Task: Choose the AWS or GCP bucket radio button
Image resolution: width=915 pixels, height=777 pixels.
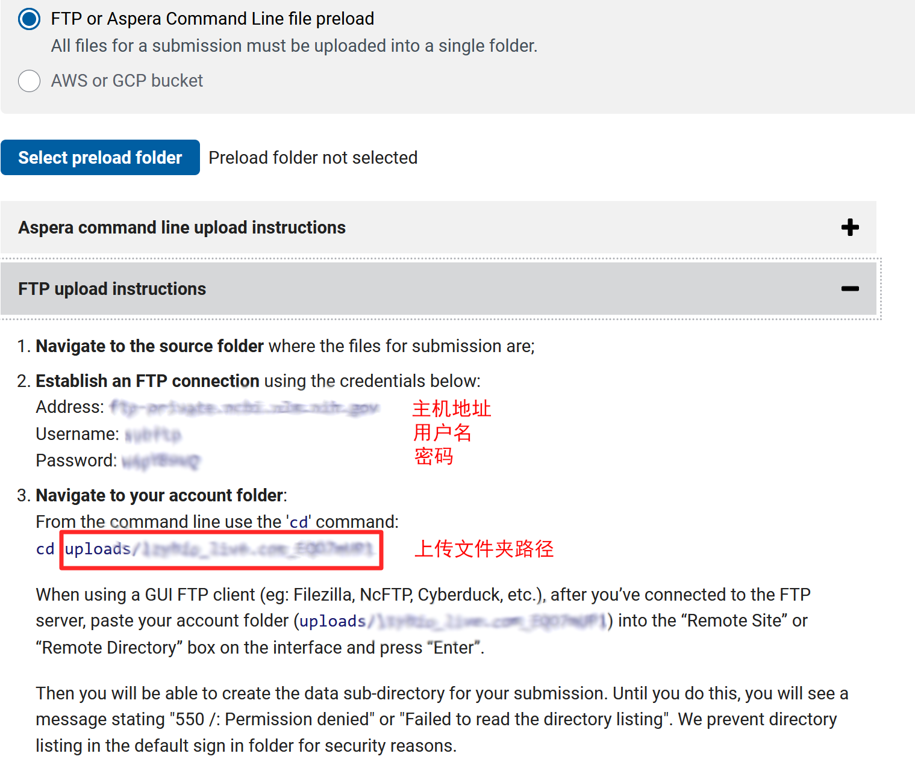Action: (x=30, y=81)
